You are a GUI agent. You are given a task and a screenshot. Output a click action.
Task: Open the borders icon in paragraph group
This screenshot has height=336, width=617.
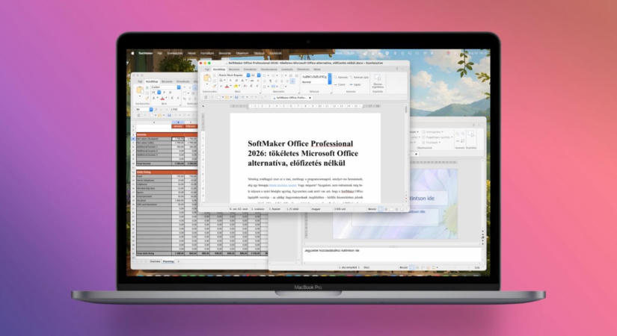pos(265,87)
